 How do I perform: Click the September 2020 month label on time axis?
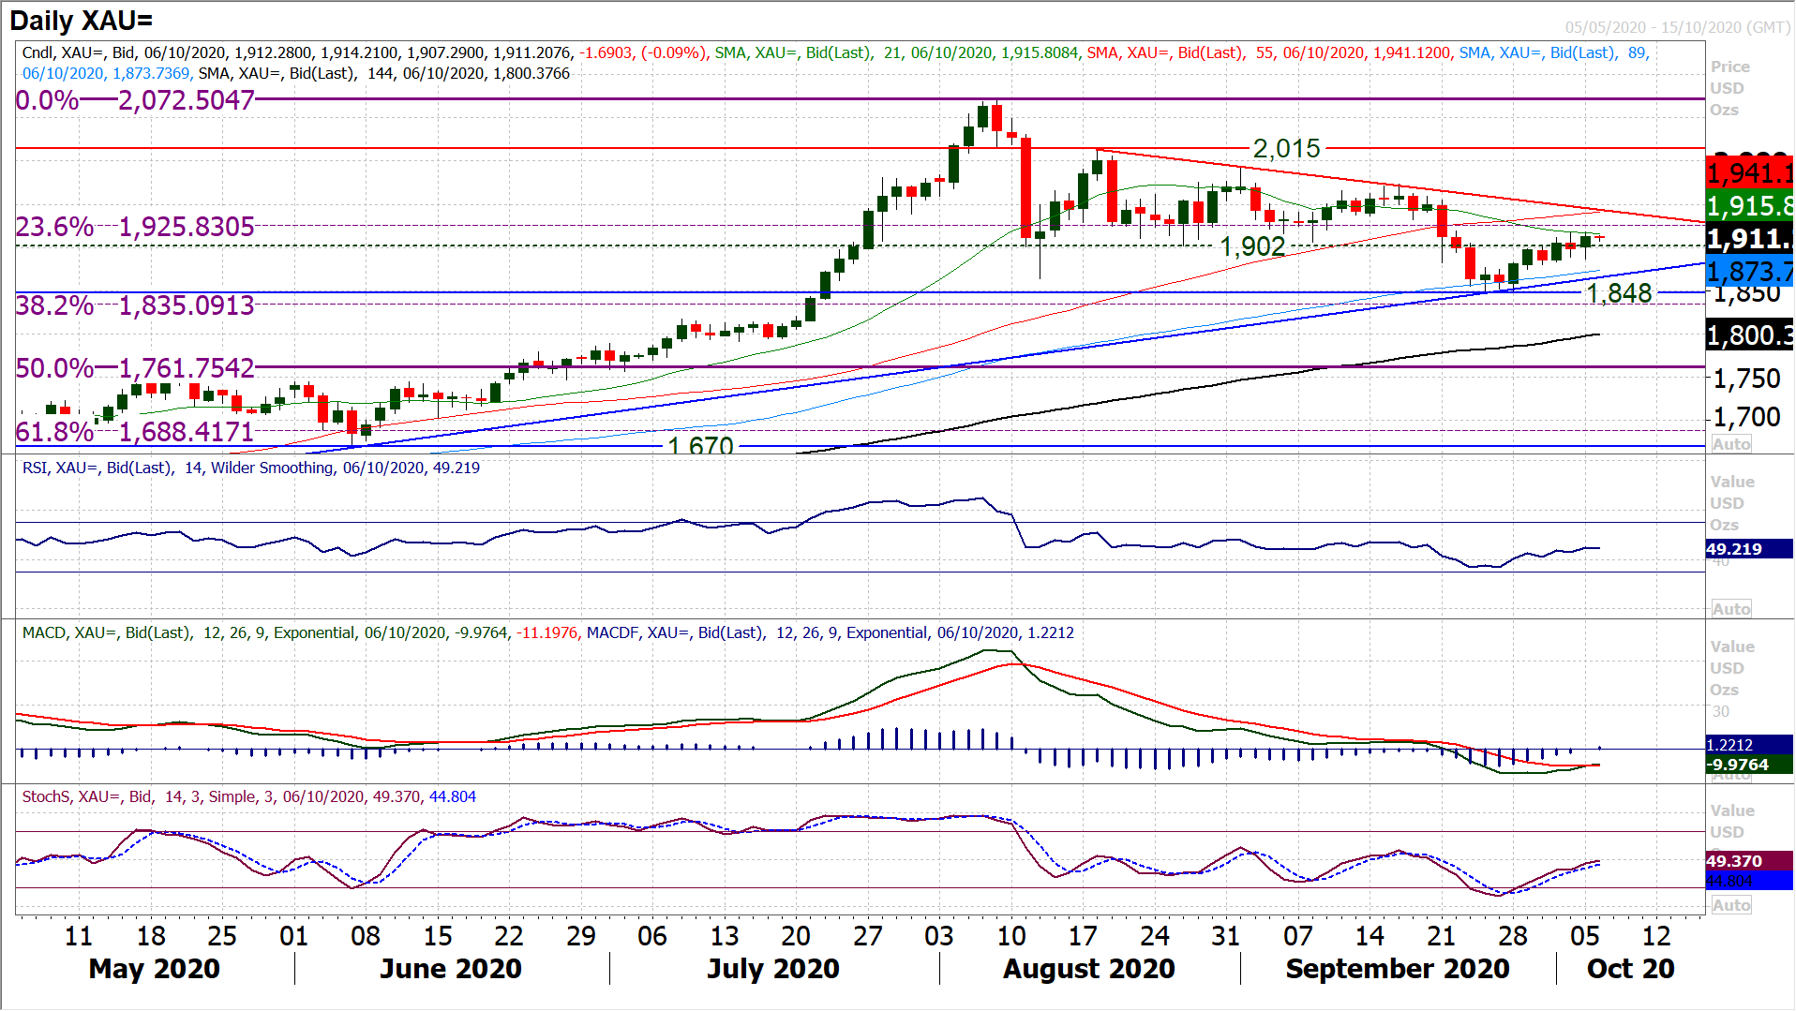pos(1398,969)
